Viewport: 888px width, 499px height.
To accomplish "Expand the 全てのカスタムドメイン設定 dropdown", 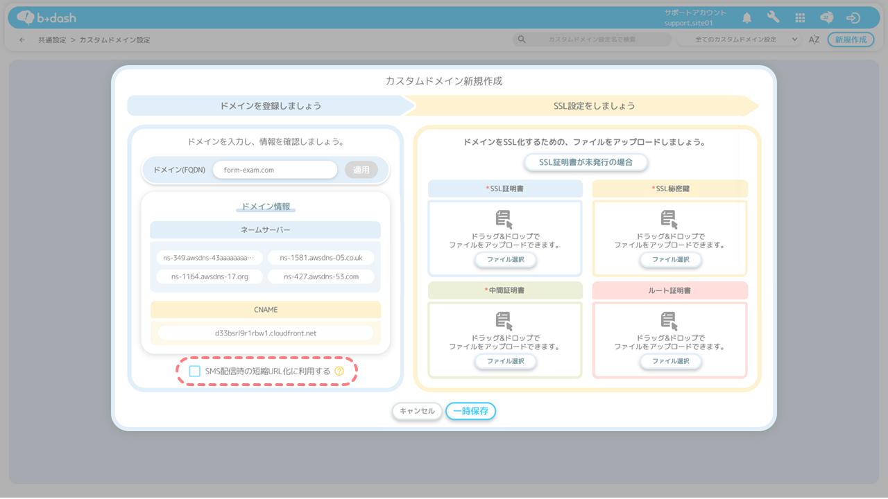I will coord(740,40).
